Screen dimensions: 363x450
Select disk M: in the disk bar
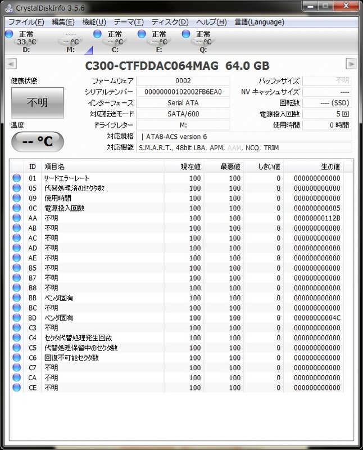click(71, 42)
